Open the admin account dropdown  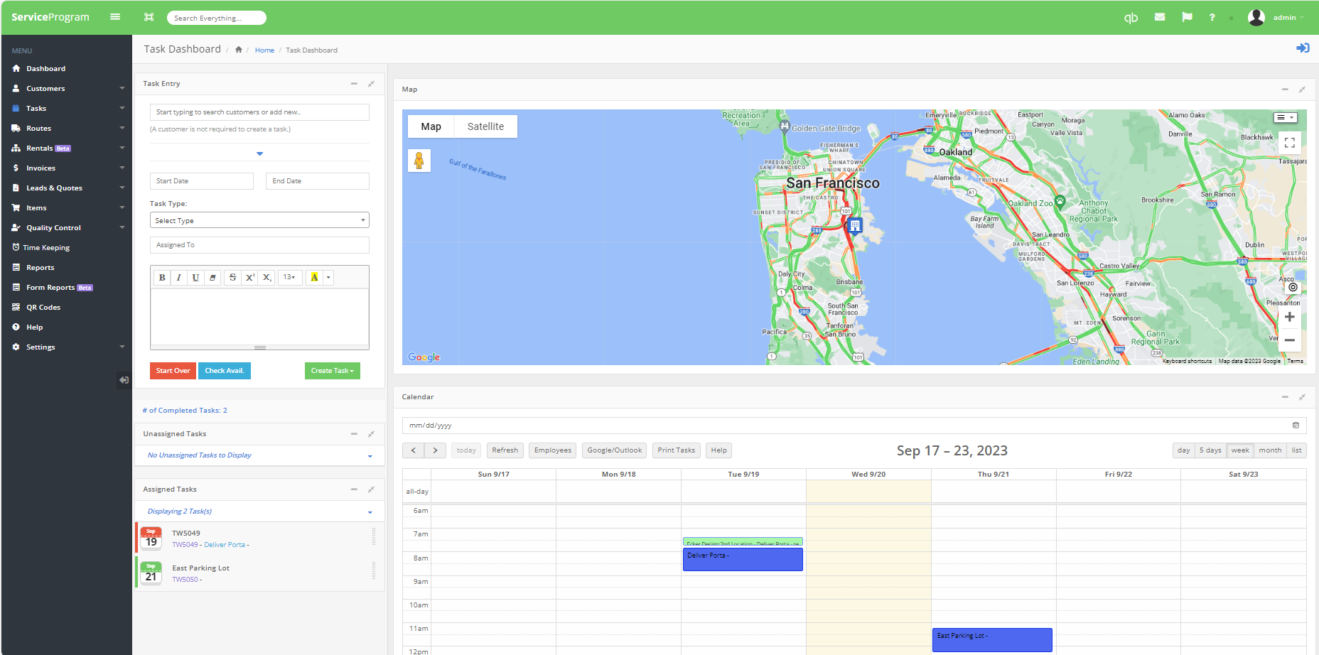pyautogui.click(x=1285, y=17)
